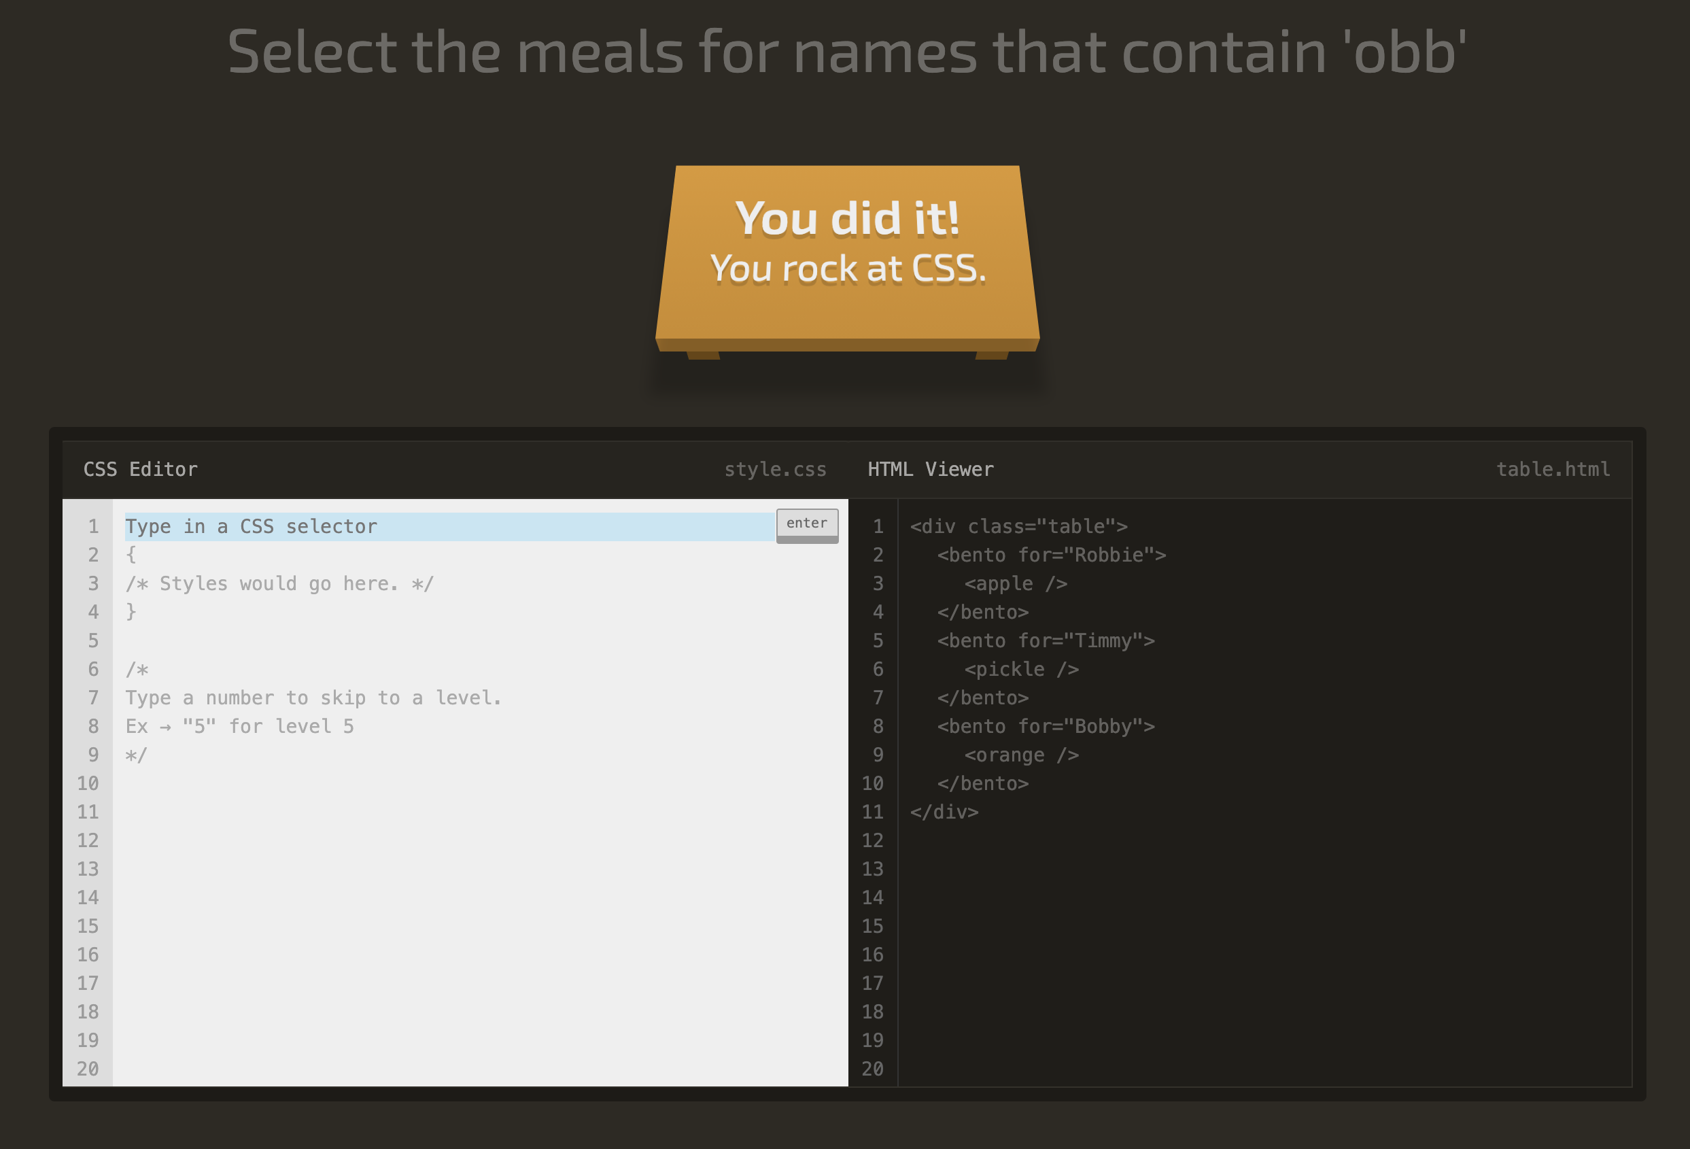
Task: Click the style.css file label
Action: (x=774, y=469)
